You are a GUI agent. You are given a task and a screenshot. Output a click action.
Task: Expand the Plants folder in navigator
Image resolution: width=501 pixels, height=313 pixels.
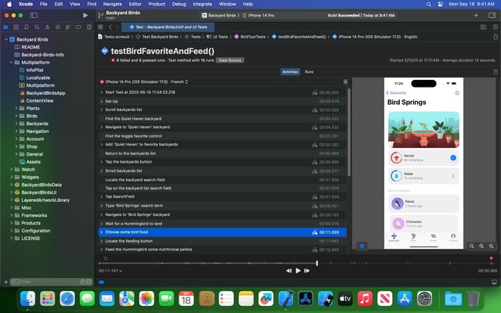[x=16, y=108]
